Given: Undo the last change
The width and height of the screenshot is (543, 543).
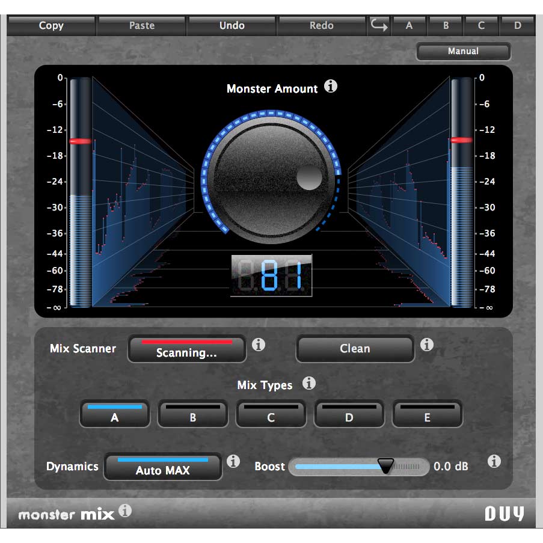Looking at the screenshot, I should pos(232,25).
